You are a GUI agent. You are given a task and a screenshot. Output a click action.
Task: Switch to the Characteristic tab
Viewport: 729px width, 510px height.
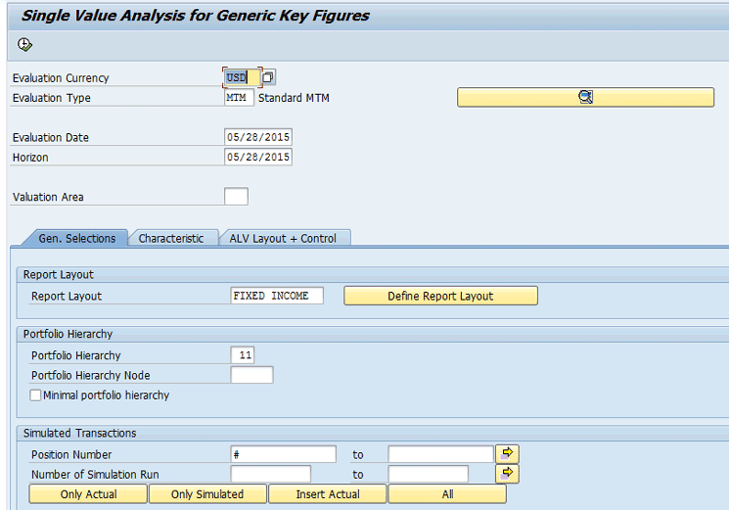(x=171, y=238)
